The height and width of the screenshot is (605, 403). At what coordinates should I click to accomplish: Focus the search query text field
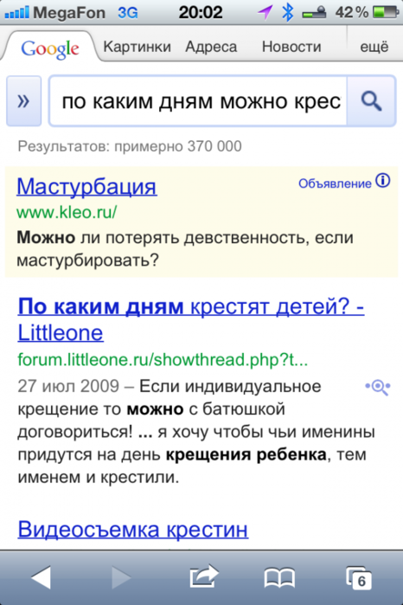click(x=198, y=101)
